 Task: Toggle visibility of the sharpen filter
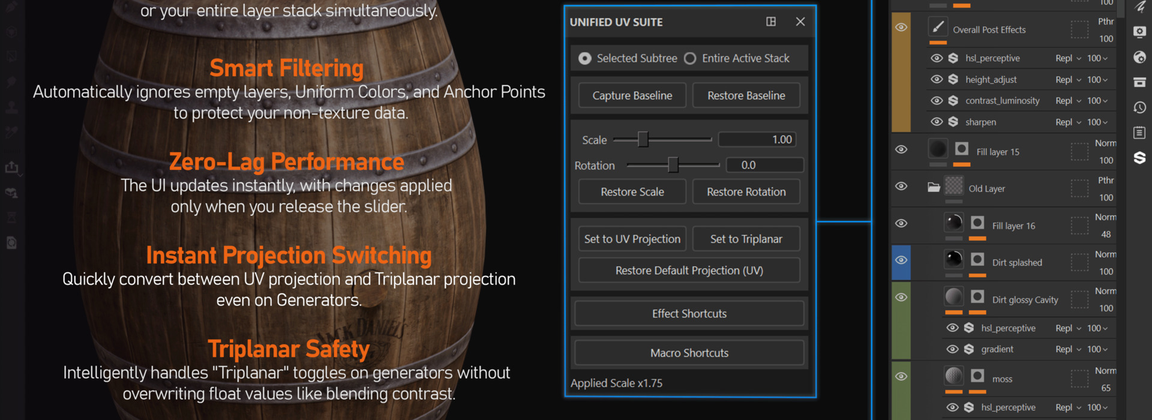point(937,122)
